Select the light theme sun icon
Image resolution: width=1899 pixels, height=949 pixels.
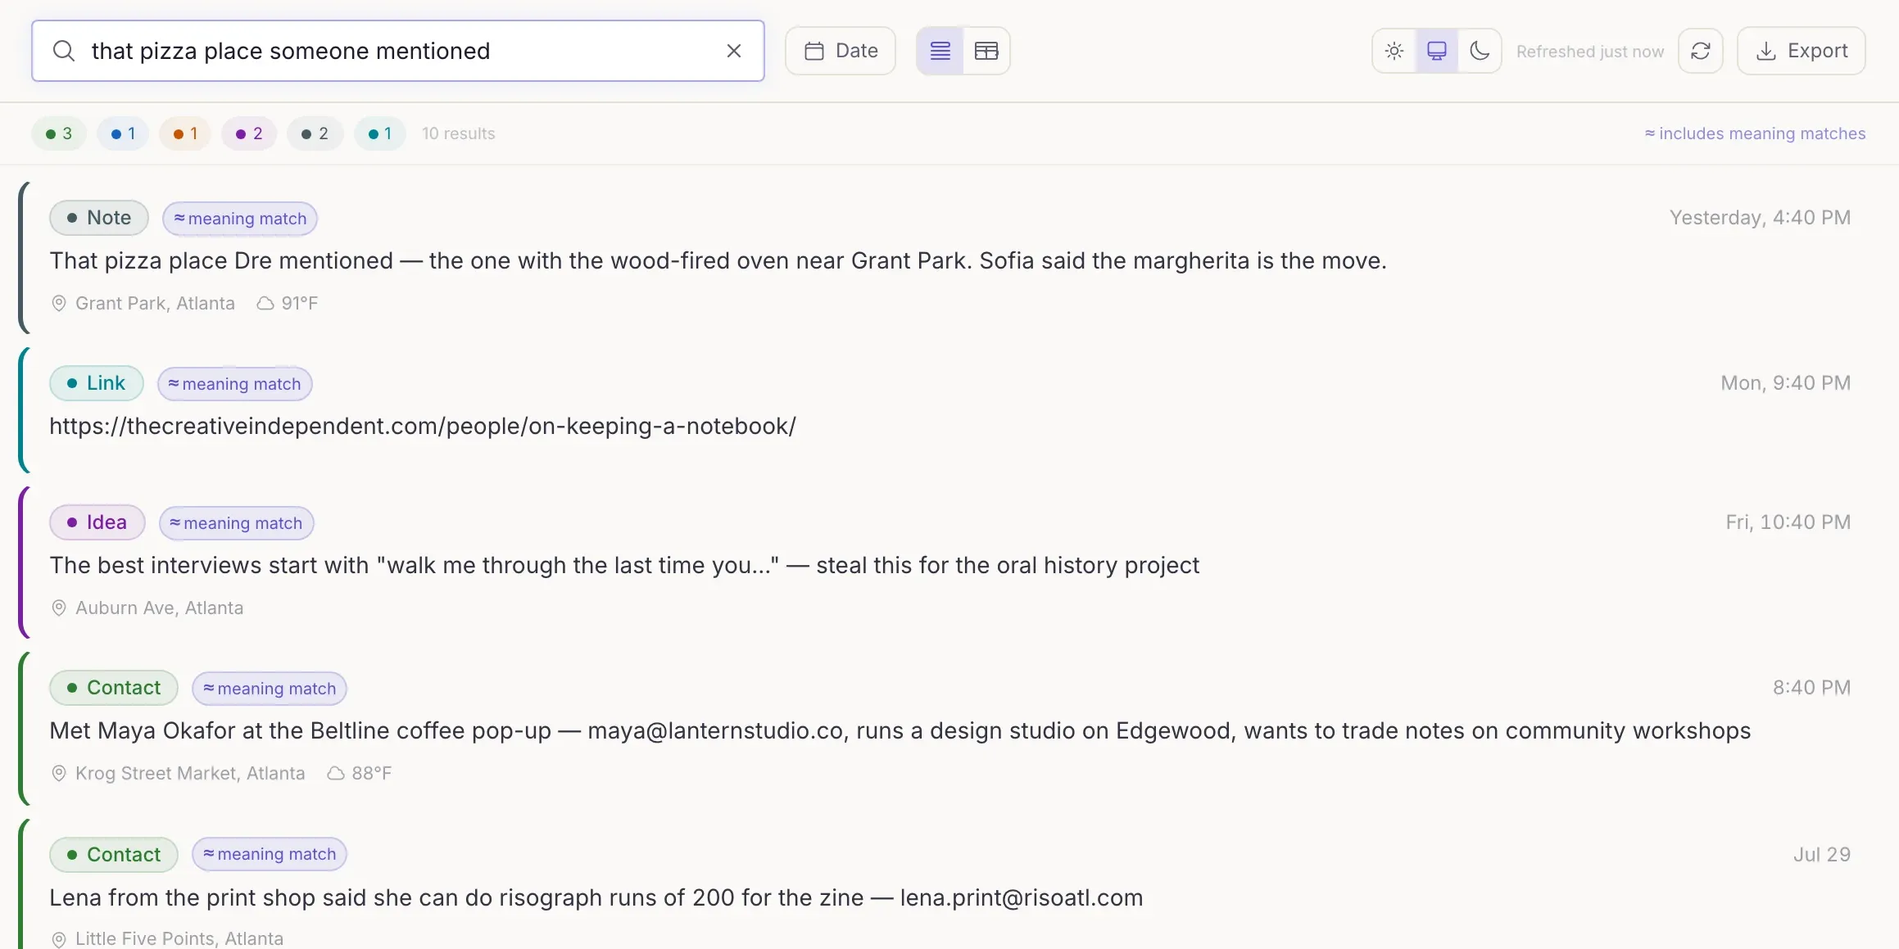point(1394,51)
